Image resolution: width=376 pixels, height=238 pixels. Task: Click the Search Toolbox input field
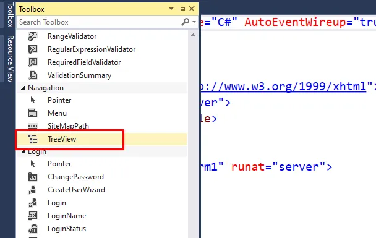[x=98, y=22]
